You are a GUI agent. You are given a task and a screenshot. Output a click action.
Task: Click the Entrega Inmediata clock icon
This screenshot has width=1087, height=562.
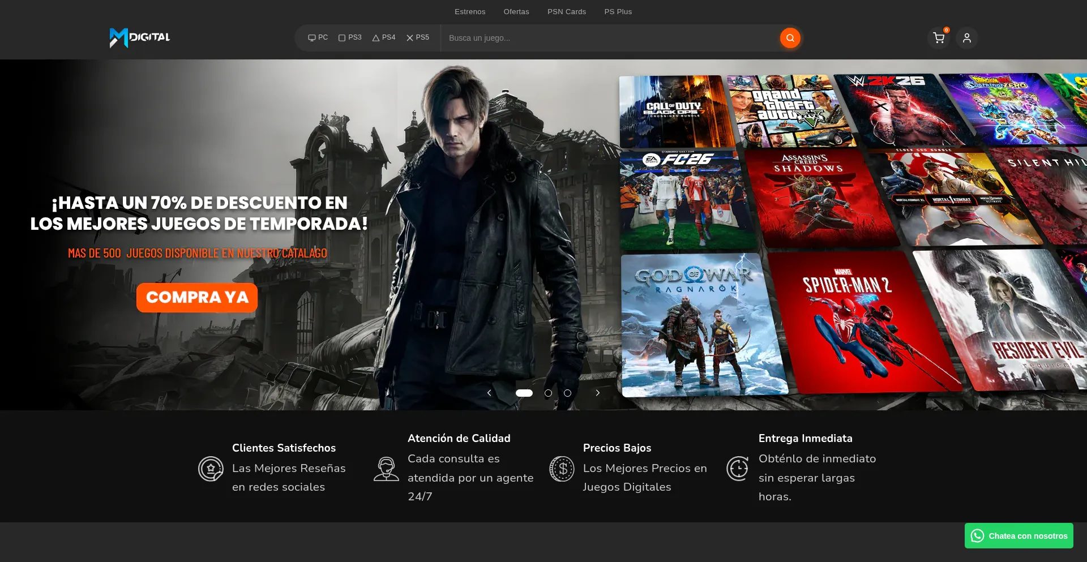pyautogui.click(x=738, y=469)
